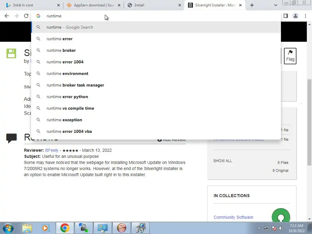Click the address bar containing 'runtime'
Image resolution: width=312 pixels, height=234 pixels.
pyautogui.click(x=156, y=16)
